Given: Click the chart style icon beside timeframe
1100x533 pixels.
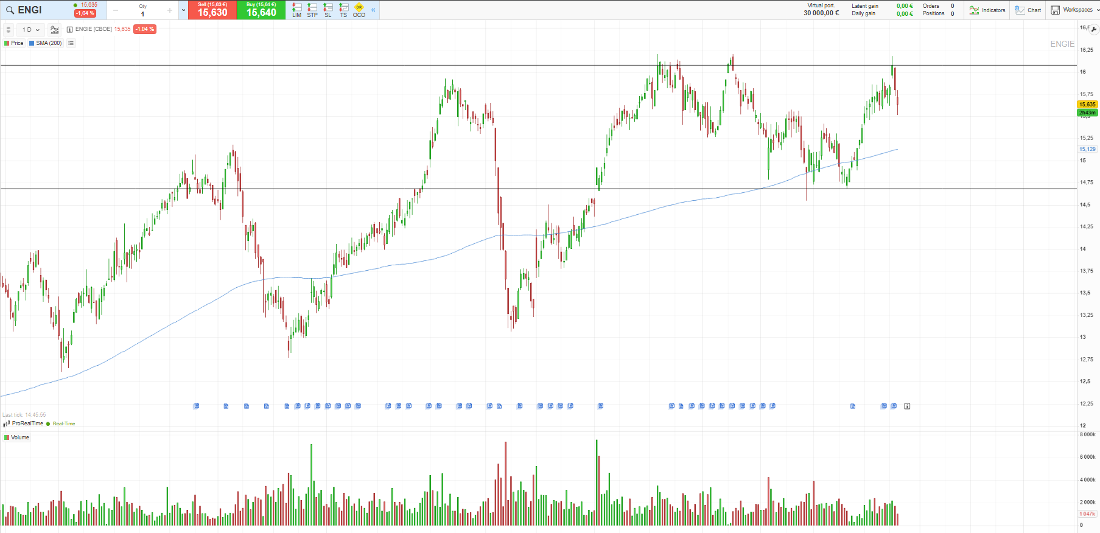Looking at the screenshot, I should [x=54, y=29].
